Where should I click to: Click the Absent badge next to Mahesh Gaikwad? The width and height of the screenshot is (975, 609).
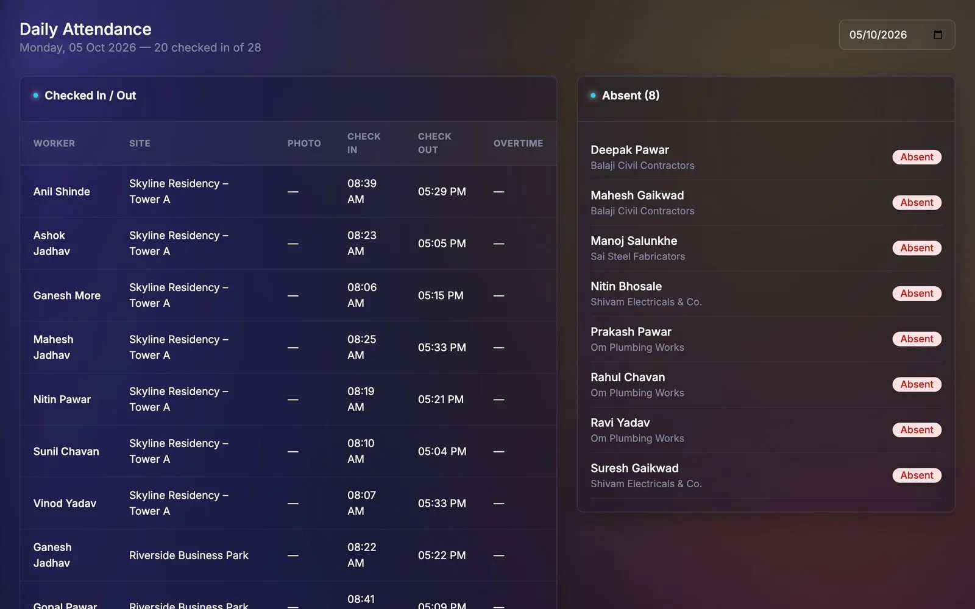pyautogui.click(x=916, y=202)
